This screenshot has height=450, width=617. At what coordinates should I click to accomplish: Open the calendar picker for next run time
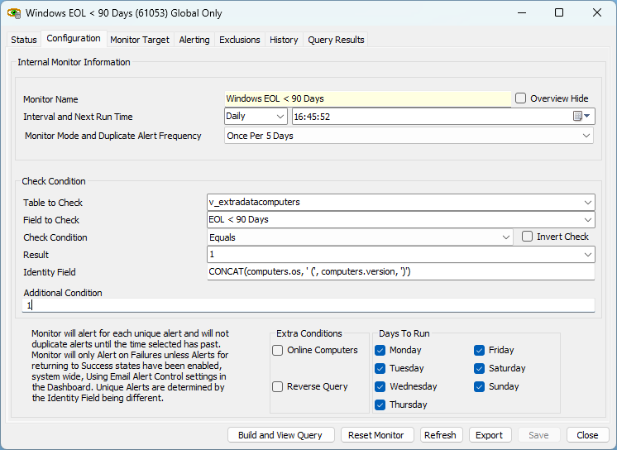click(582, 117)
